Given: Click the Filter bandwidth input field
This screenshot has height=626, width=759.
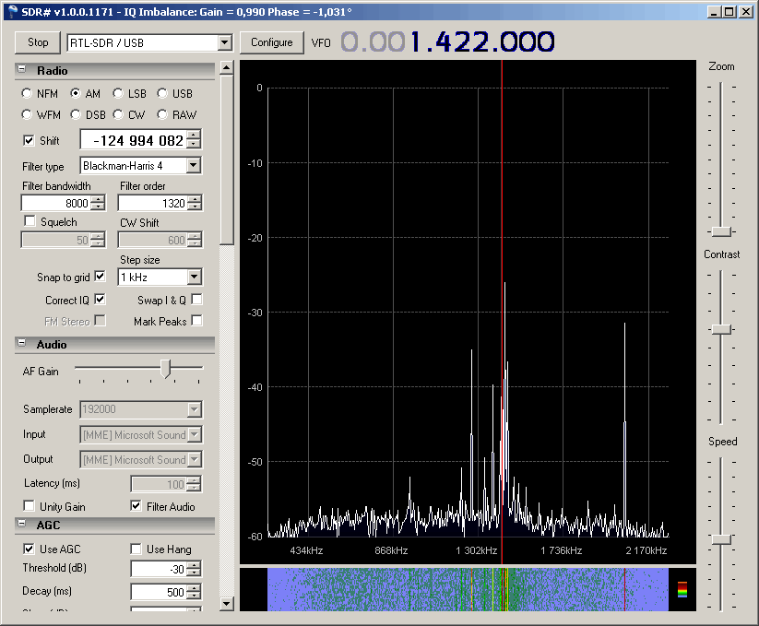Looking at the screenshot, I should [55, 204].
